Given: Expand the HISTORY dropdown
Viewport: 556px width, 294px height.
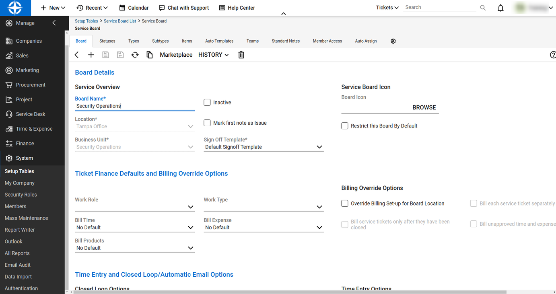Looking at the screenshot, I should (213, 55).
